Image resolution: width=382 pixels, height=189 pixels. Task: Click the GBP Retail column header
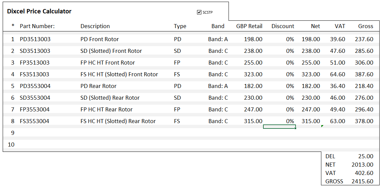(x=249, y=26)
